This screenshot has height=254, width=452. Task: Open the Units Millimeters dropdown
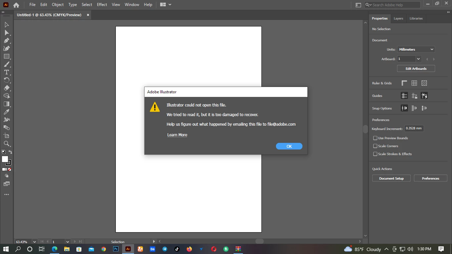416,49
